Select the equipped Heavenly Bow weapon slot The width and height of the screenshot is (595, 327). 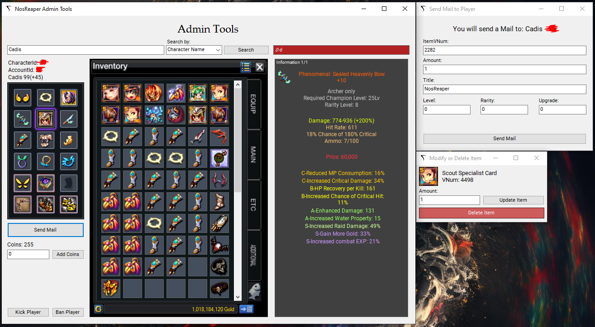pos(23,118)
